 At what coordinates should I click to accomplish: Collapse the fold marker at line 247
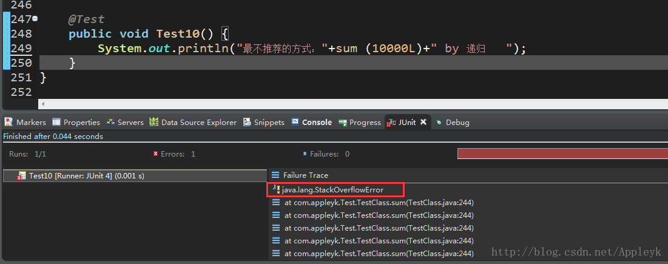click(35, 19)
